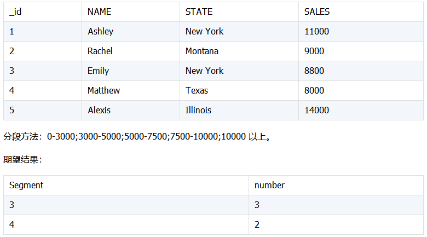Screen dimensions: 427x237
Task: Click the 11000 sales value
Action: [317, 31]
